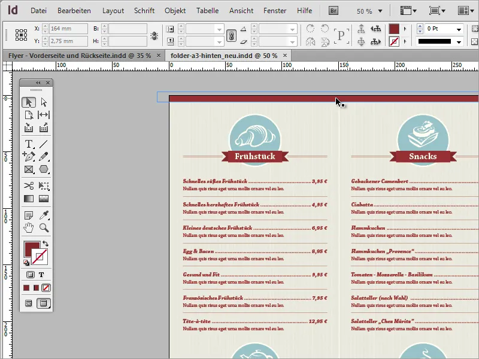Open the Objekt menu

click(175, 11)
